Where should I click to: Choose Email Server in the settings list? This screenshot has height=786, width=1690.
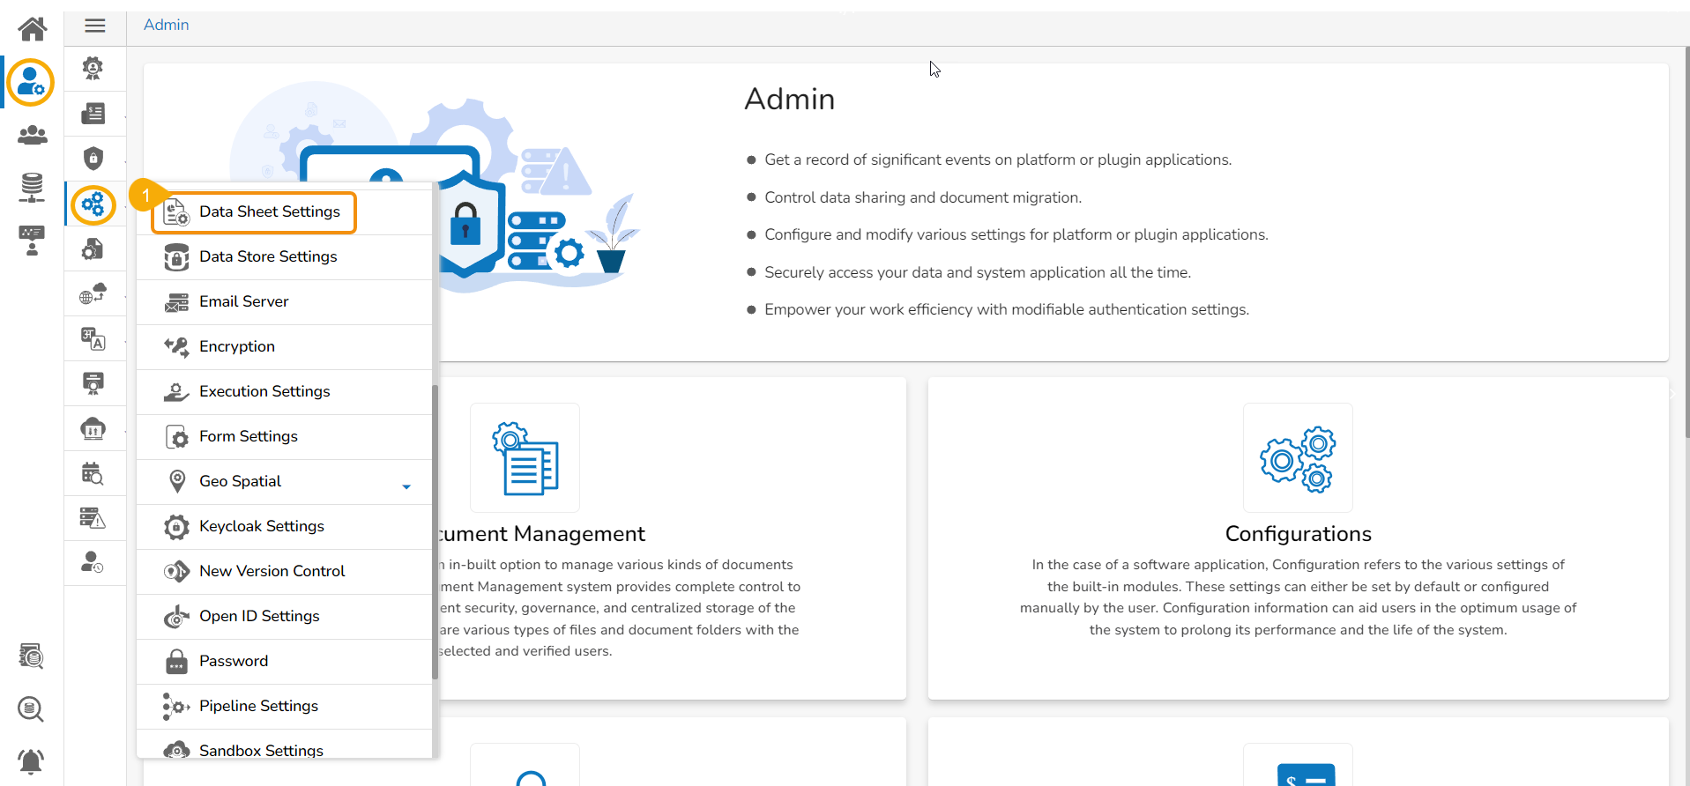(x=243, y=301)
